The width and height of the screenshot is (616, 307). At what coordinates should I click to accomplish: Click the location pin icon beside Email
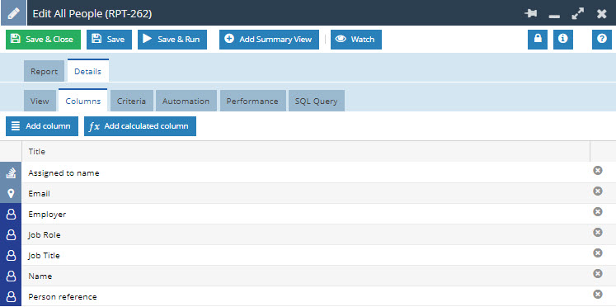tap(11, 193)
